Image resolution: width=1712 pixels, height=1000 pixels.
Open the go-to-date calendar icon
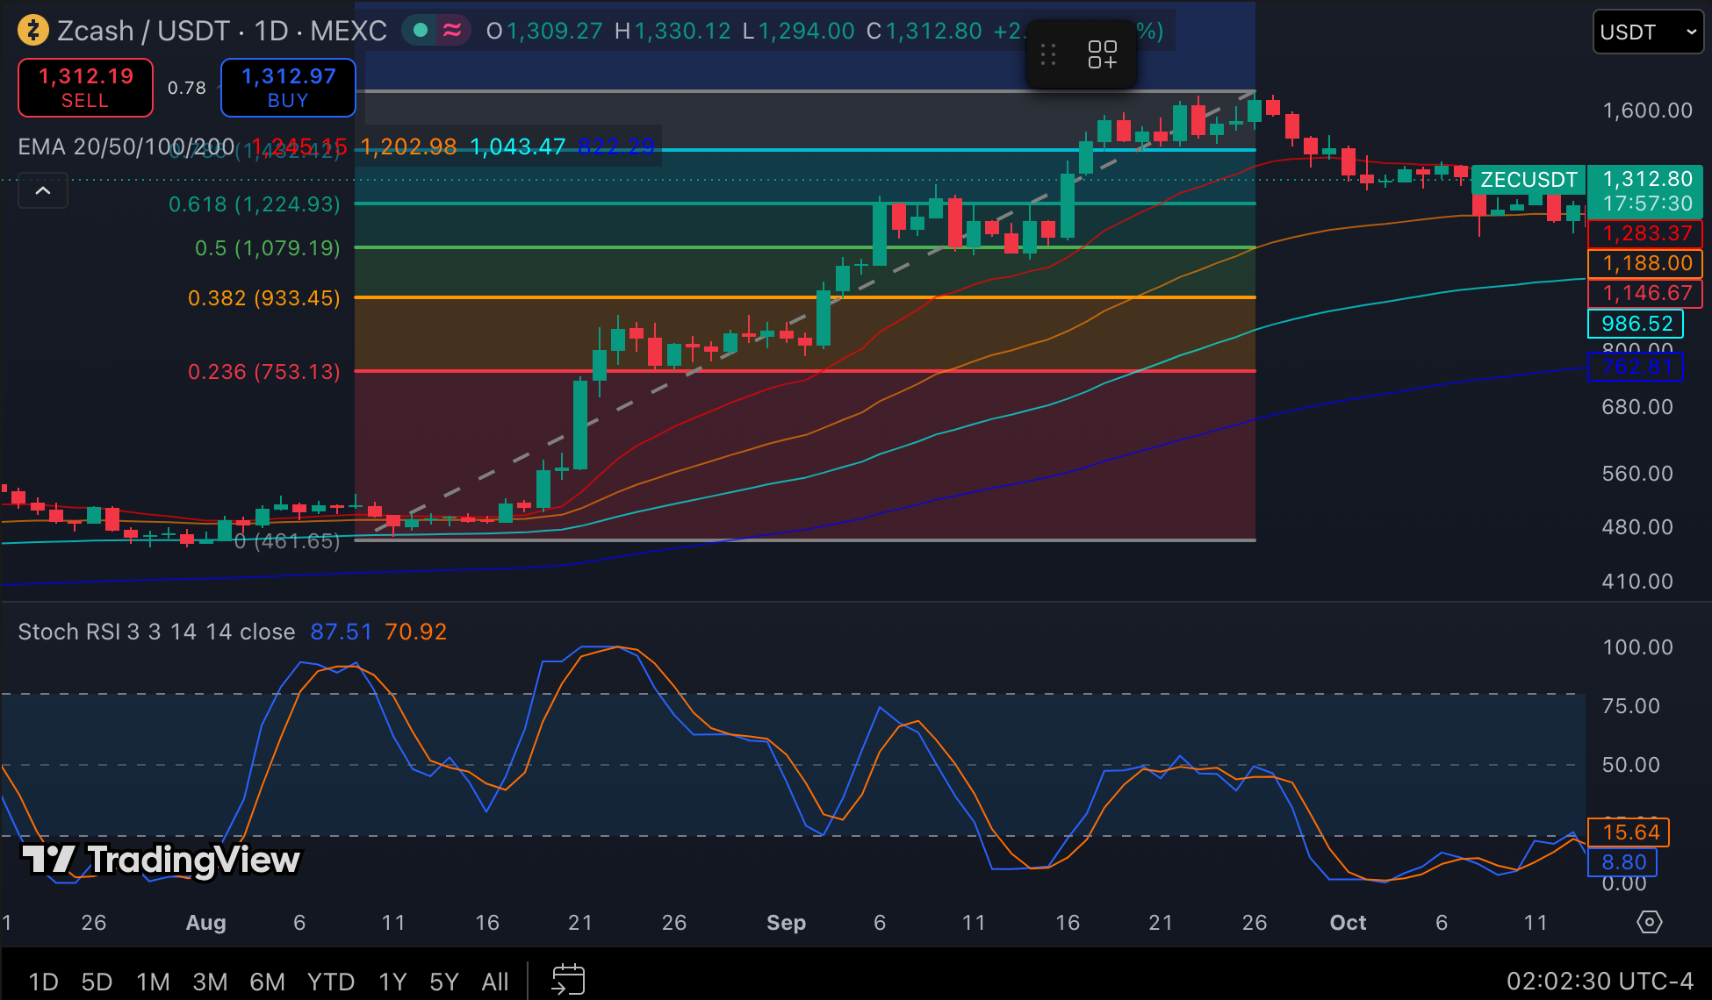pos(568,980)
